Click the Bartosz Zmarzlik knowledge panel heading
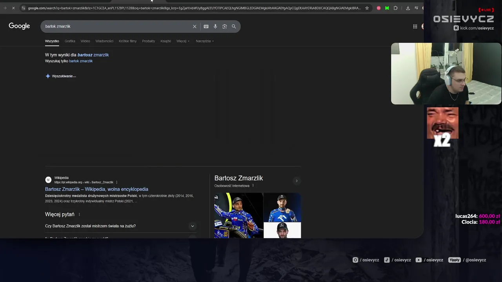Screen dimensions: 502x282 238,178
